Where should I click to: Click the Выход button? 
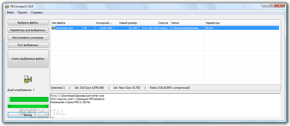28,115
